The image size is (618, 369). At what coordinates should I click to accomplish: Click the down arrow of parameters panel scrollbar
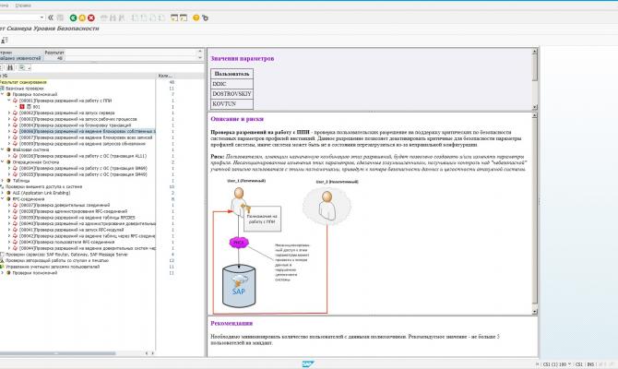pos(534,107)
